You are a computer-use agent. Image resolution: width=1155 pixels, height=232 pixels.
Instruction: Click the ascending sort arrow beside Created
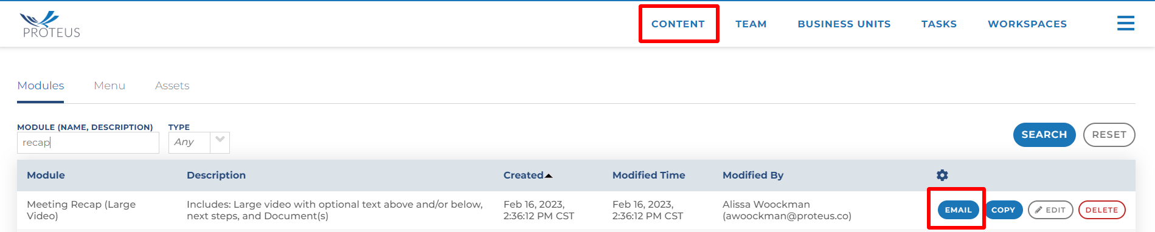[549, 176]
